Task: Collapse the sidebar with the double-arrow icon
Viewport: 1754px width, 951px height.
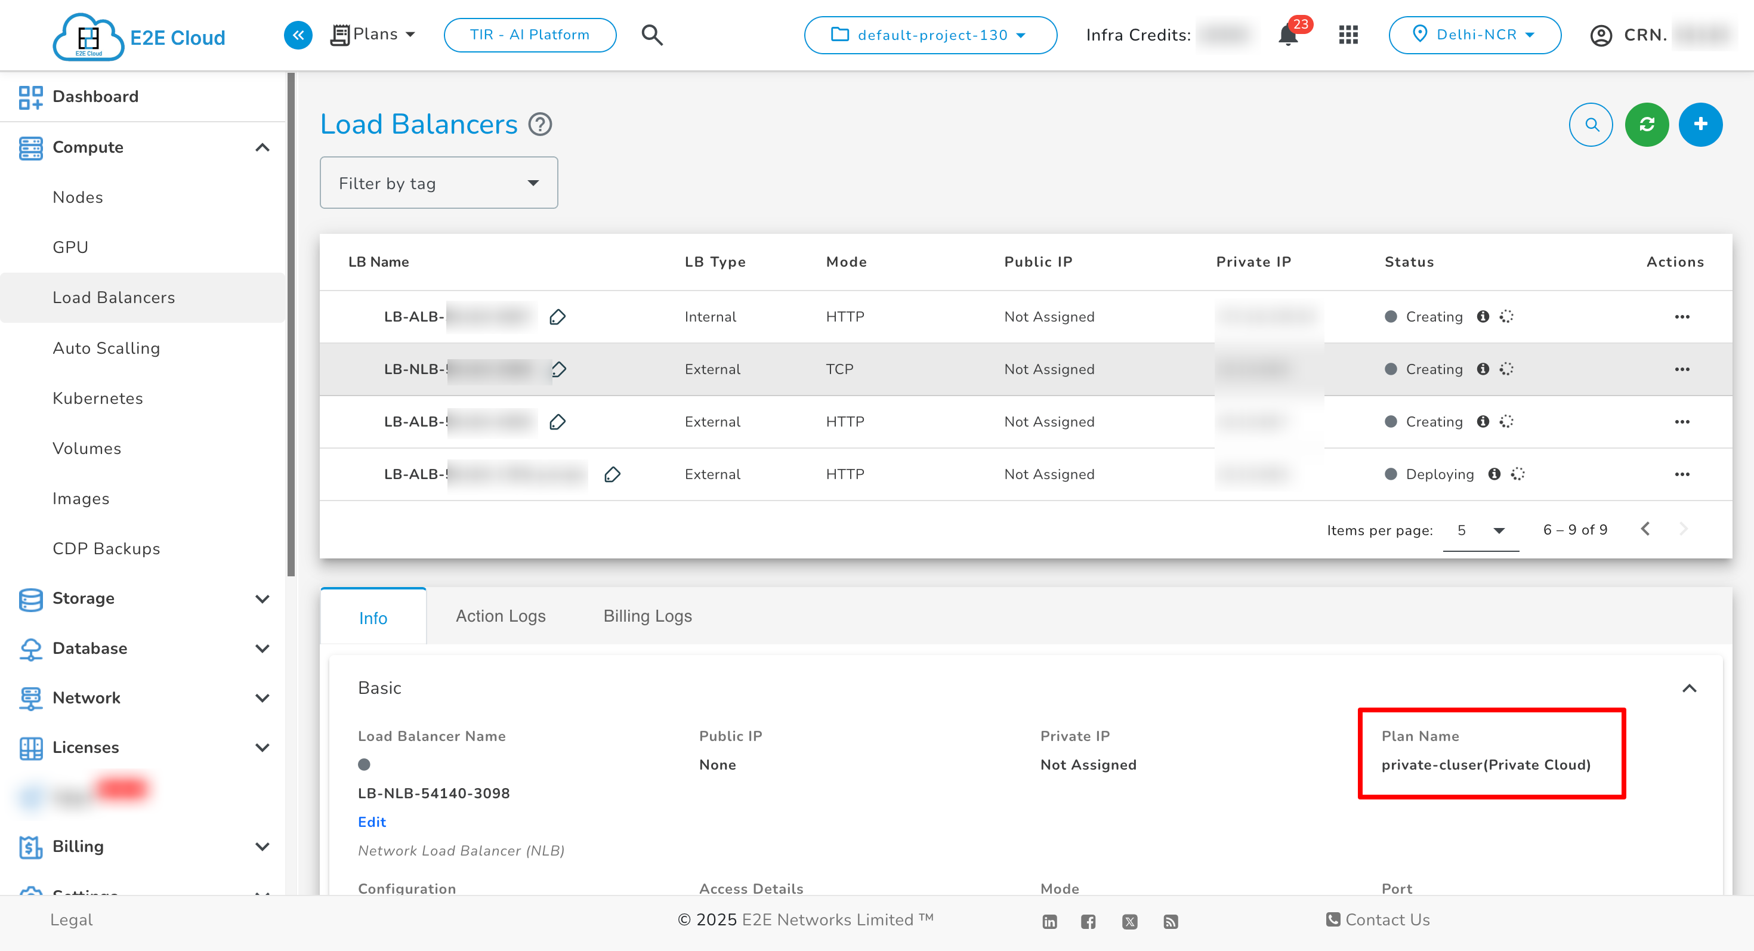Action: coord(298,35)
